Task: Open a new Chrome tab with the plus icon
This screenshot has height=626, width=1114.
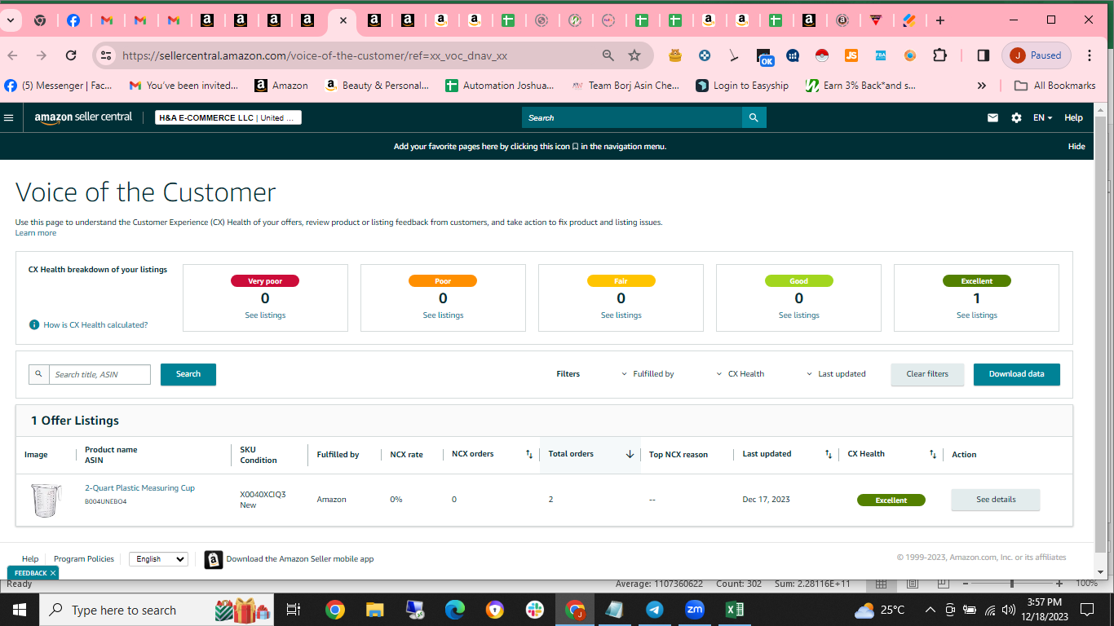Action: click(x=940, y=20)
